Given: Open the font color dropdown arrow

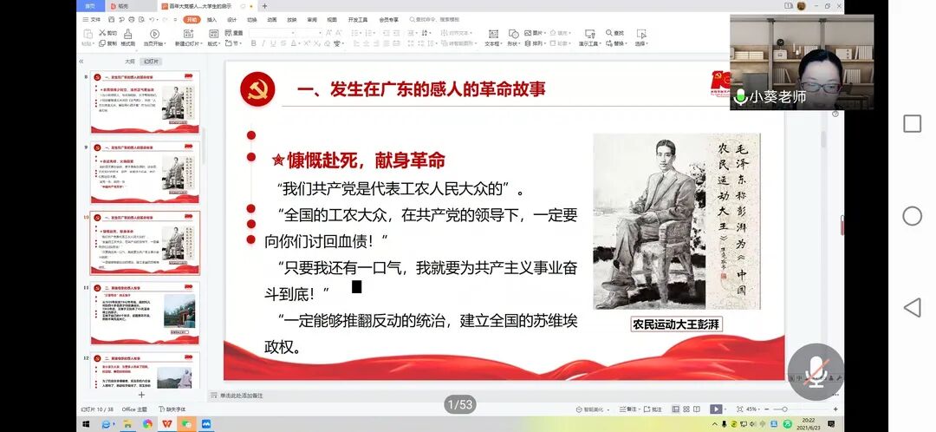Looking at the screenshot, I should pos(300,43).
